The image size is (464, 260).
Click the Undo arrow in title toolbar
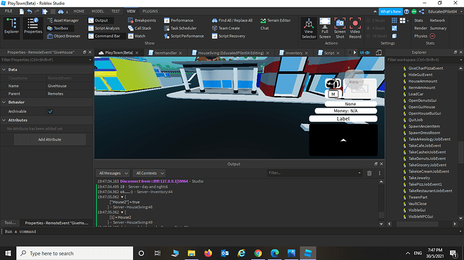click(30, 11)
